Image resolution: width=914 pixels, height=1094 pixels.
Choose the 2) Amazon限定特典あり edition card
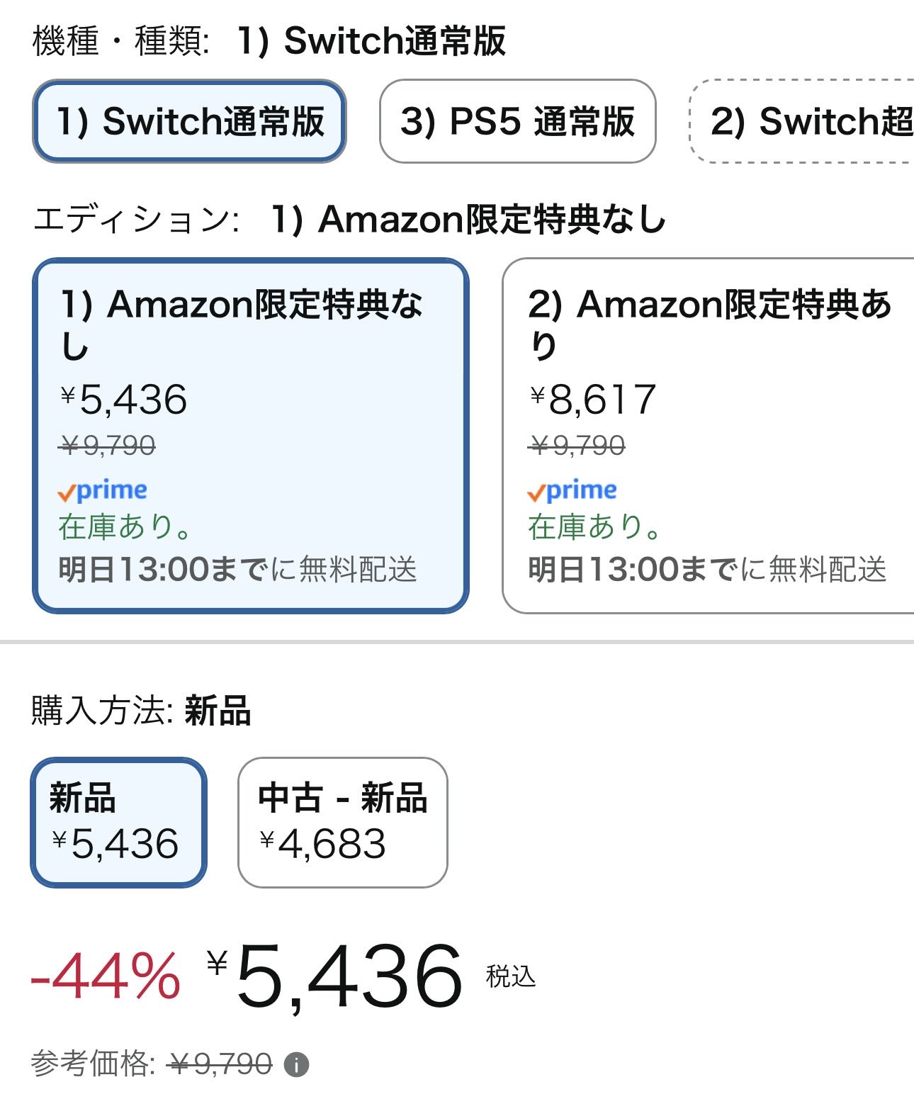pos(709,435)
